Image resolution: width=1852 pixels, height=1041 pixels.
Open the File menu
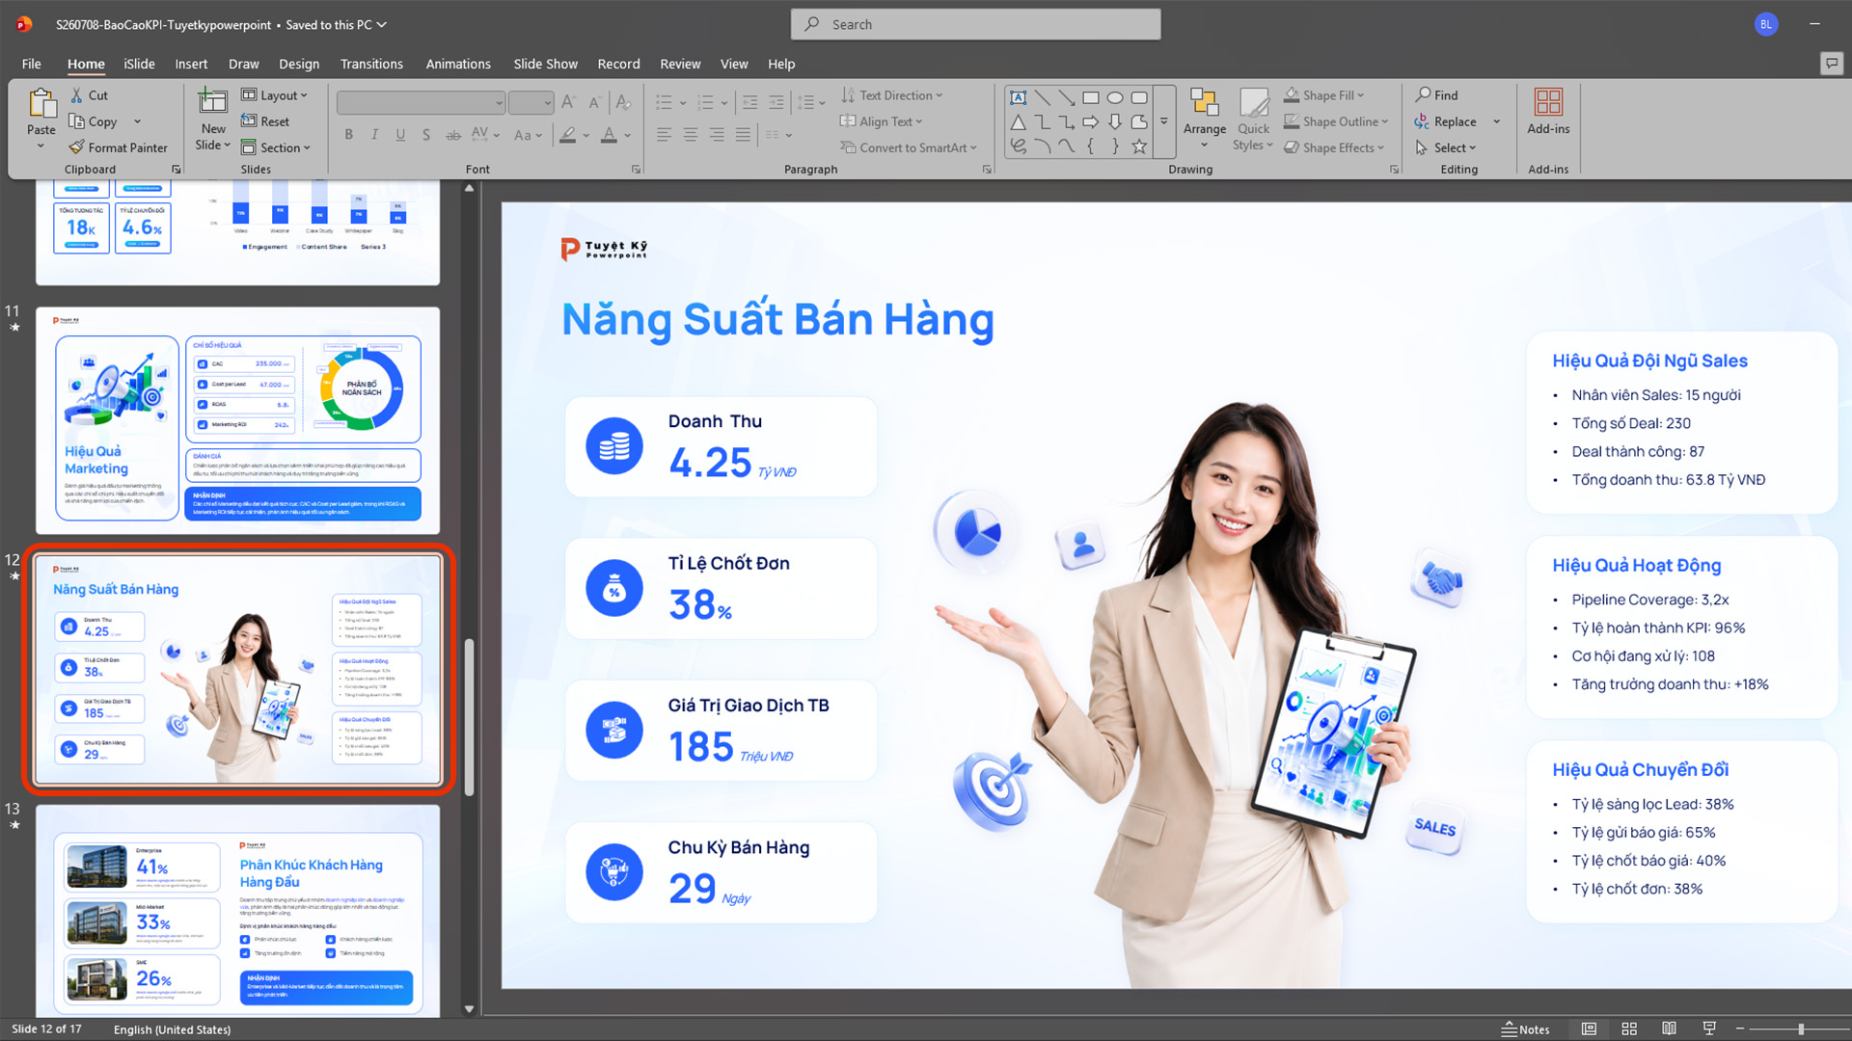(32, 64)
